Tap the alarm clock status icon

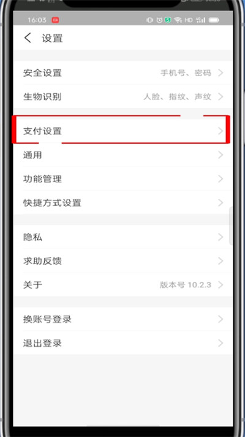(159, 20)
